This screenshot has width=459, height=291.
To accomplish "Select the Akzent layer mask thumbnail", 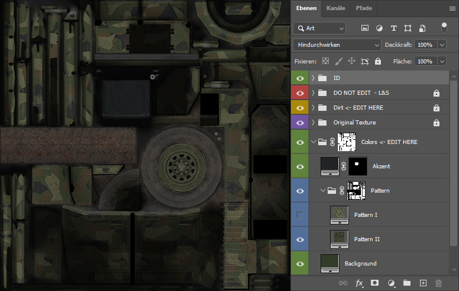I will coord(358,167).
